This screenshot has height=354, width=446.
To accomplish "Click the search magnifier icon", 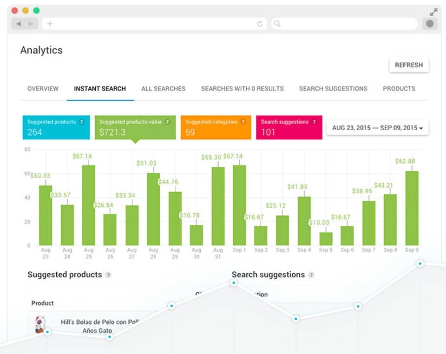I will (x=277, y=24).
